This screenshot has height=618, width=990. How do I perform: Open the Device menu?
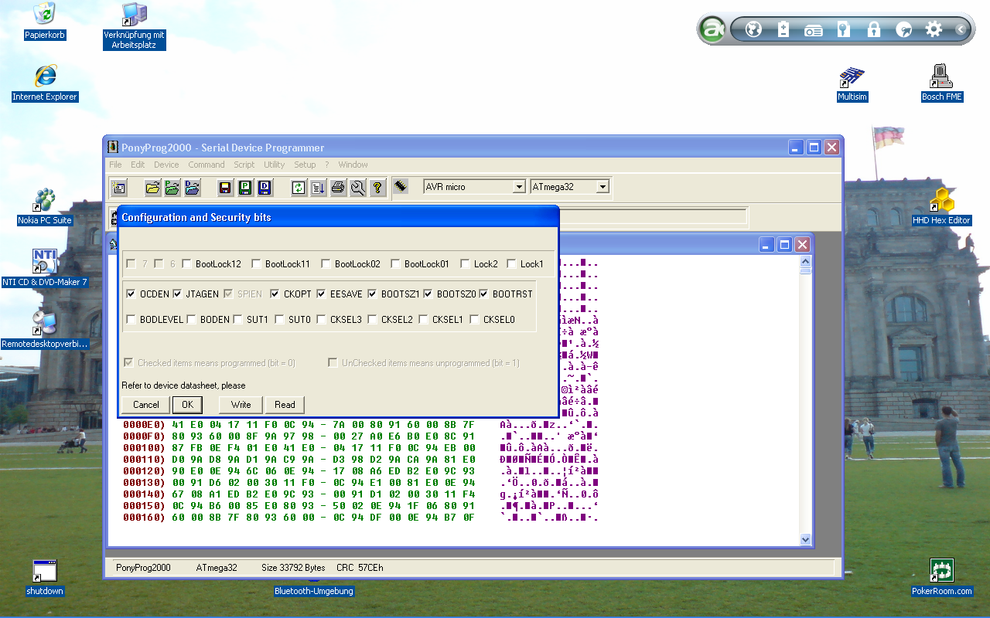point(166,165)
